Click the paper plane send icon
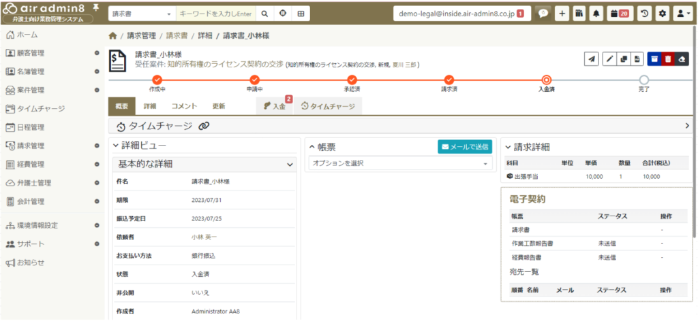Image resolution: width=698 pixels, height=321 pixels. [592, 59]
